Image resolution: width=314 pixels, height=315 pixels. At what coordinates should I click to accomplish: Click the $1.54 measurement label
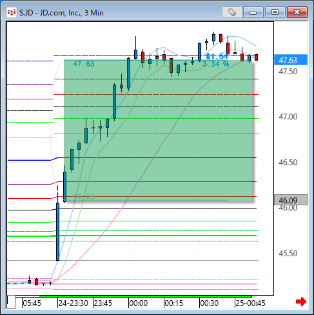[x=217, y=56]
